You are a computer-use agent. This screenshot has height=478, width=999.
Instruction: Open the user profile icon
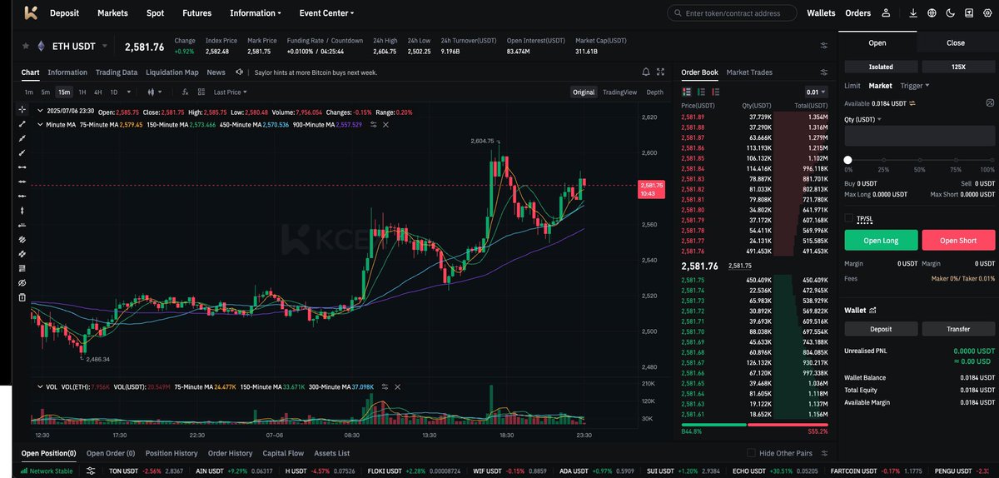click(887, 13)
